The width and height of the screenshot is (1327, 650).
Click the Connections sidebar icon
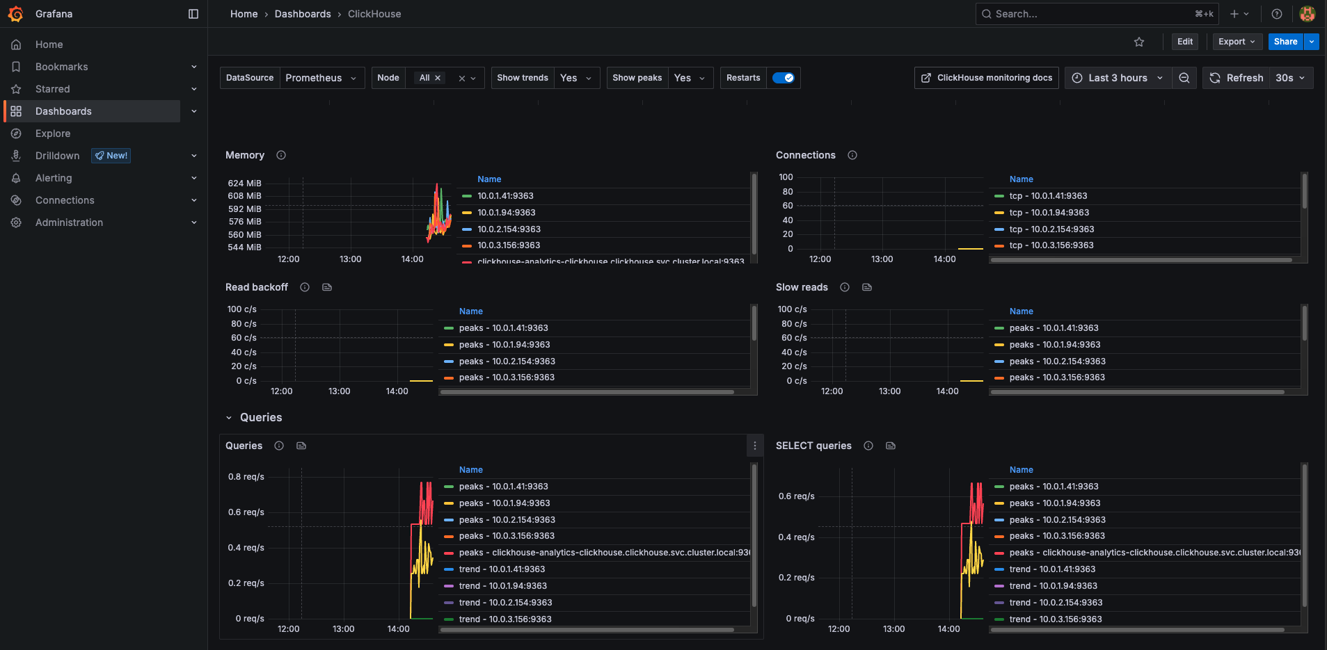[16, 200]
